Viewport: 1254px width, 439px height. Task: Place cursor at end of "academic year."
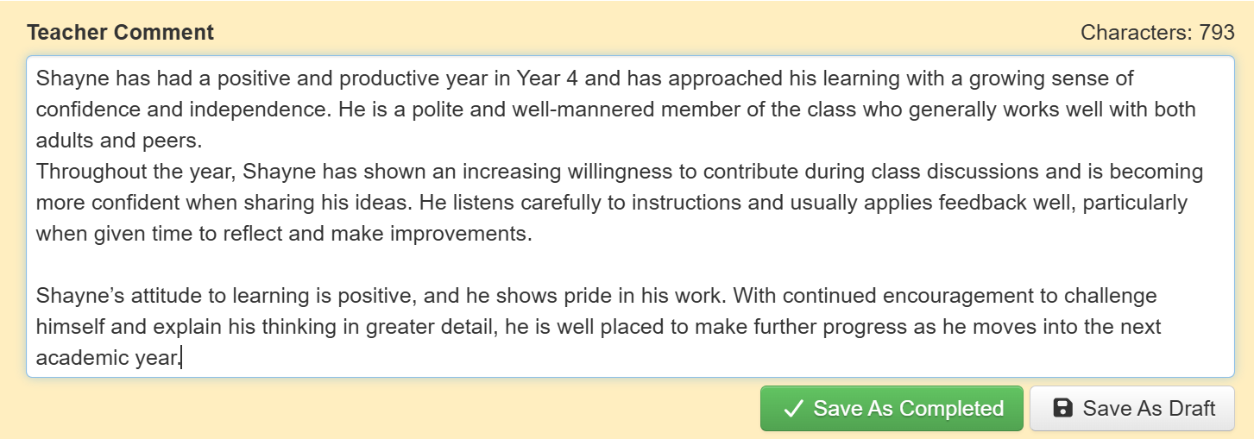pyautogui.click(x=181, y=358)
